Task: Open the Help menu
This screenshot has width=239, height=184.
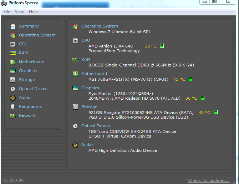Action: [33, 12]
